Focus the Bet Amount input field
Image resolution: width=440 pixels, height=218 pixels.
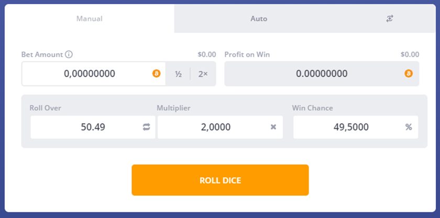94,74
